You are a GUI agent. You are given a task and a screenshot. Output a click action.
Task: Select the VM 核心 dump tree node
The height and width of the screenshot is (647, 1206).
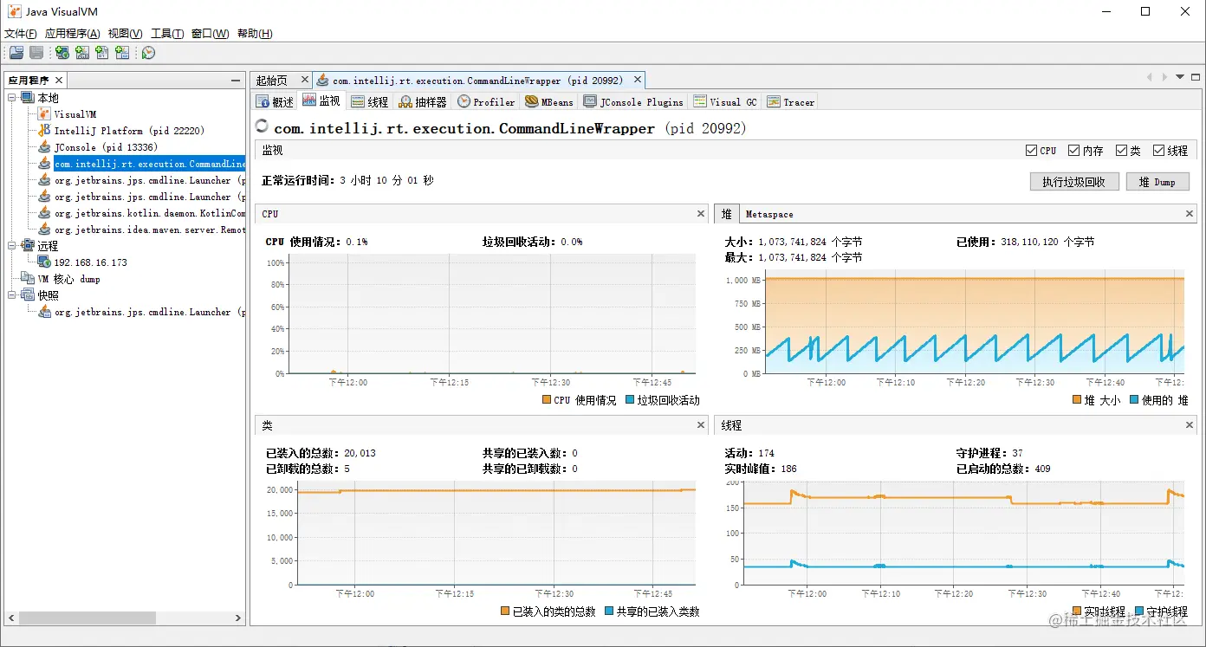click(68, 279)
